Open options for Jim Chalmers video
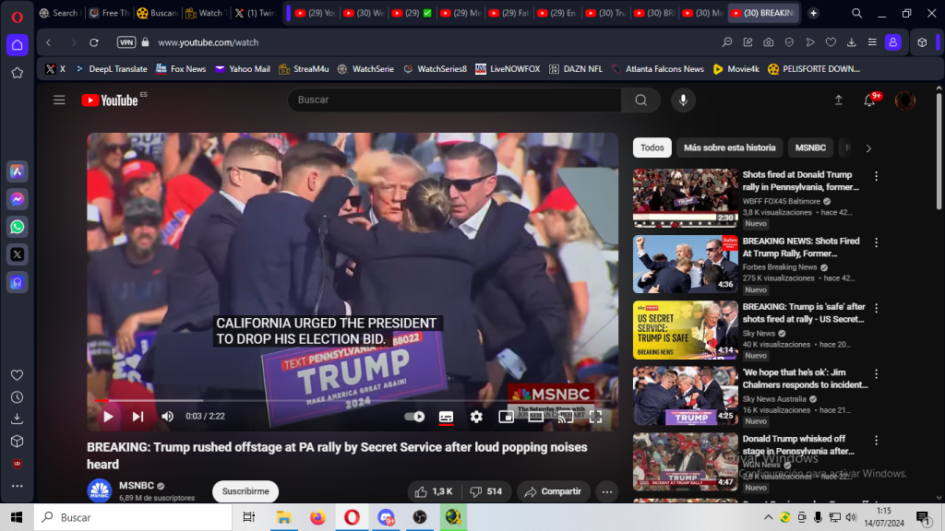This screenshot has width=945, height=531. pyautogui.click(x=877, y=374)
